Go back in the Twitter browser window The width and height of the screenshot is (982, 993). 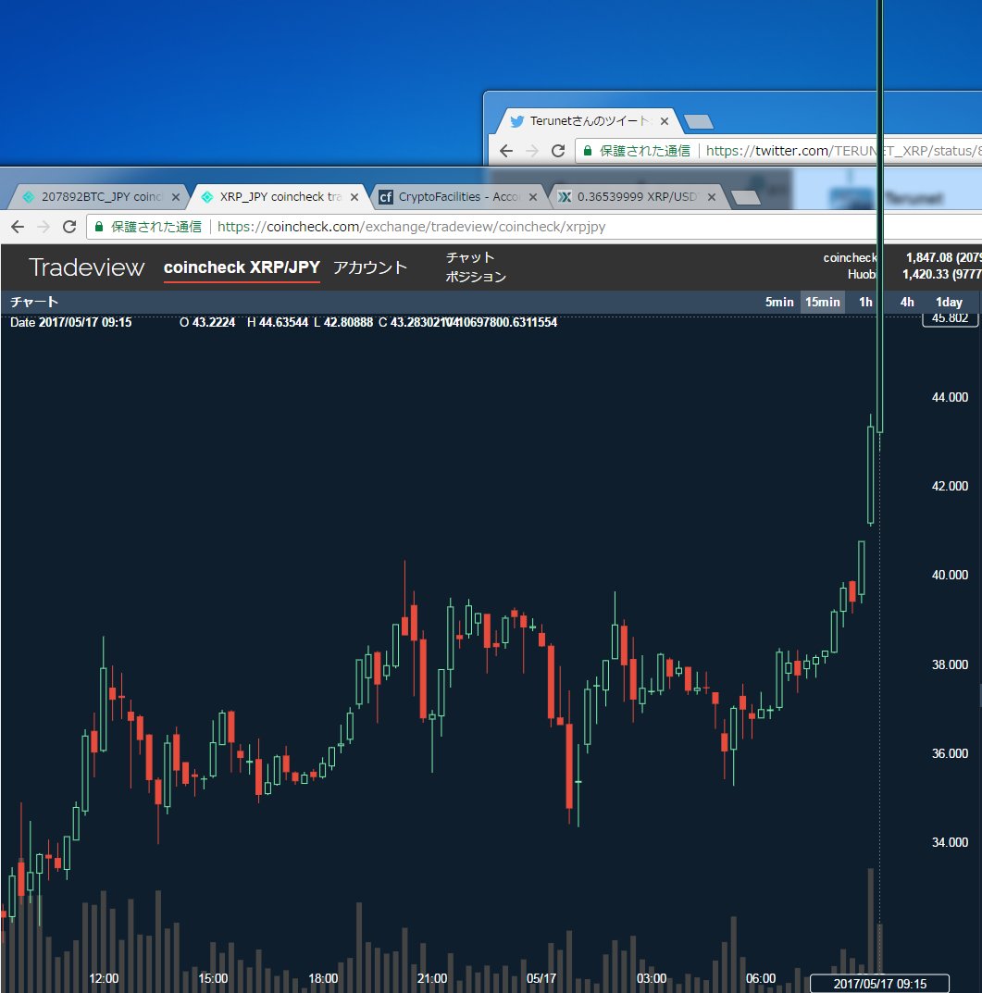coord(506,151)
